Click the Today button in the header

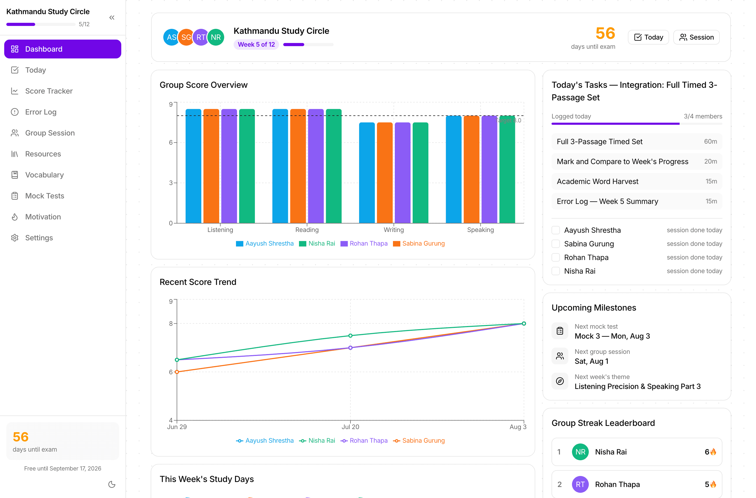pos(648,37)
